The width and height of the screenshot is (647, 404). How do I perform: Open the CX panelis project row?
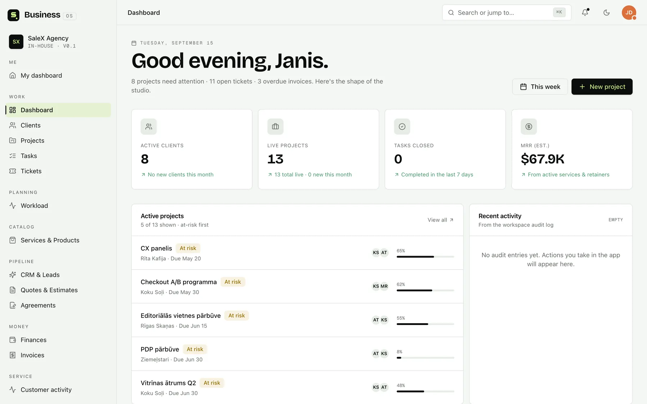coord(297,253)
